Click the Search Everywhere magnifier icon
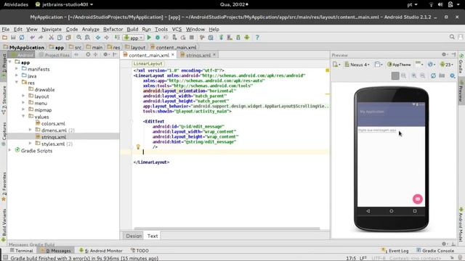The height and width of the screenshot is (261, 465). 452,37
